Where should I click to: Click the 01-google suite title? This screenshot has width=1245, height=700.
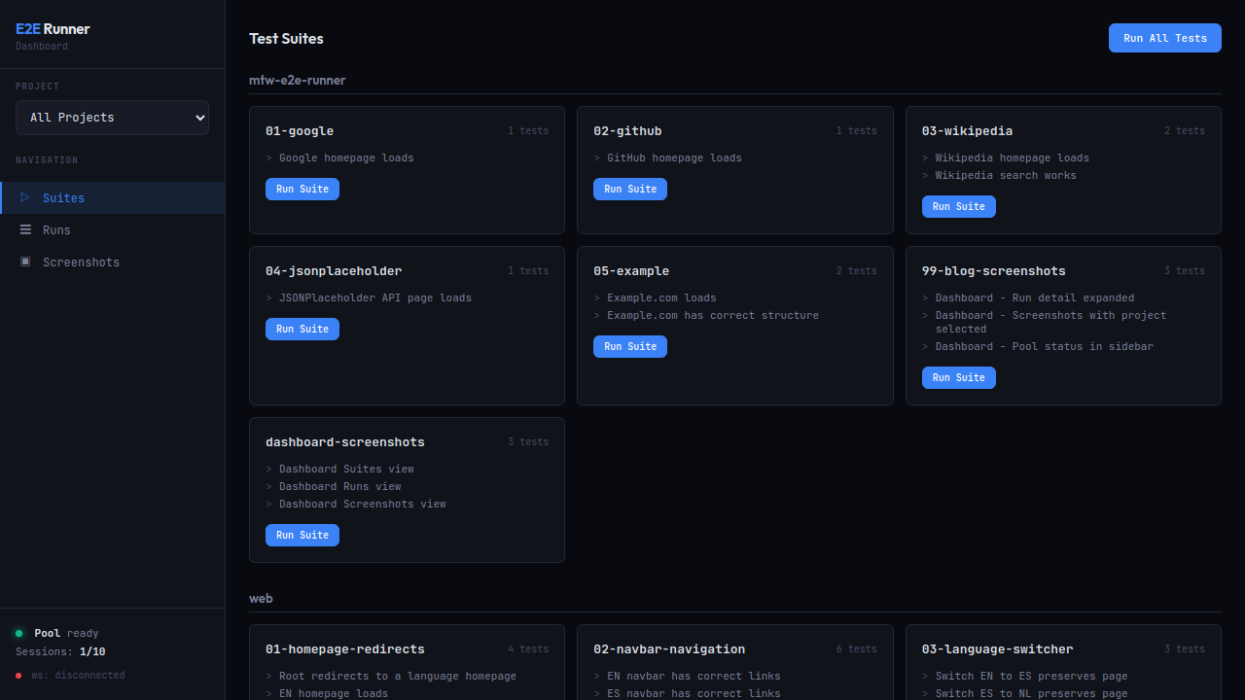pyautogui.click(x=300, y=130)
